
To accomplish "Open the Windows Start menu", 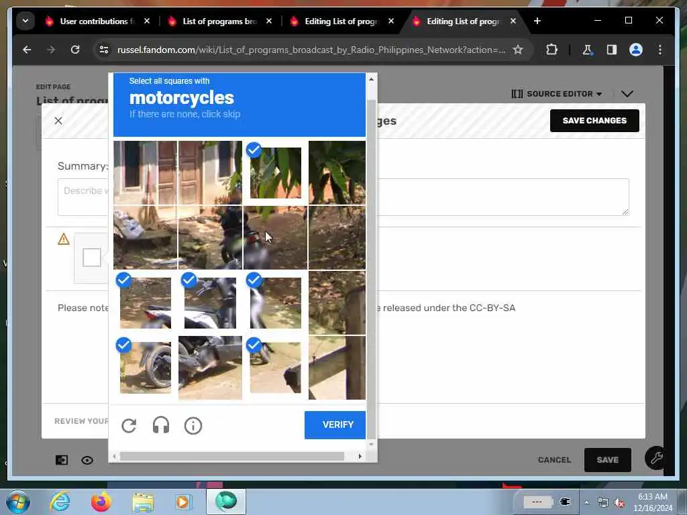I will [17, 502].
